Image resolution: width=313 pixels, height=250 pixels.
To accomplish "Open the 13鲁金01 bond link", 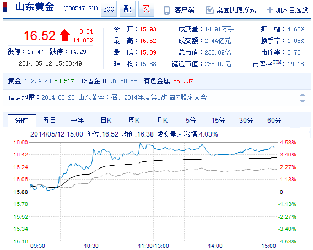I will [x=94, y=81].
